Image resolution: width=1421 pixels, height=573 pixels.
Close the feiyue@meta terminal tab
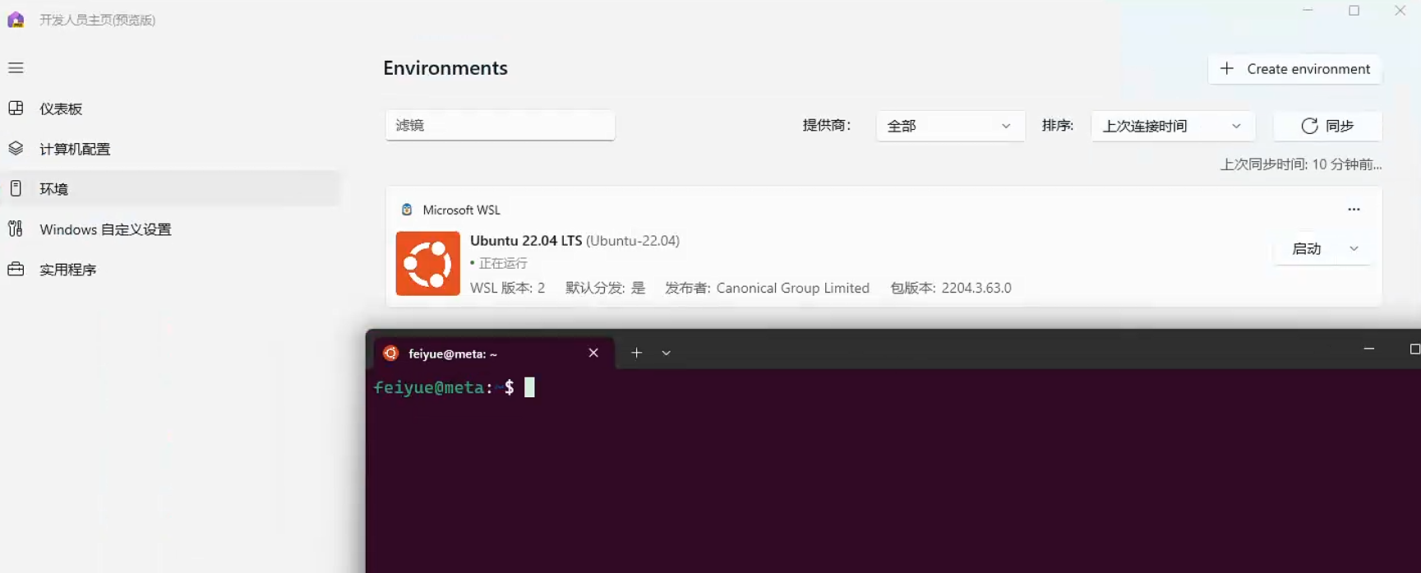pyautogui.click(x=593, y=353)
